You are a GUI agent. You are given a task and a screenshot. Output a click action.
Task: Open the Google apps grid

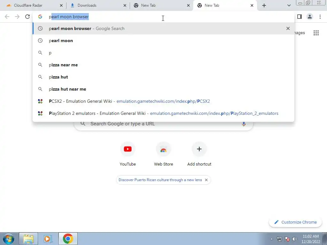point(316,33)
